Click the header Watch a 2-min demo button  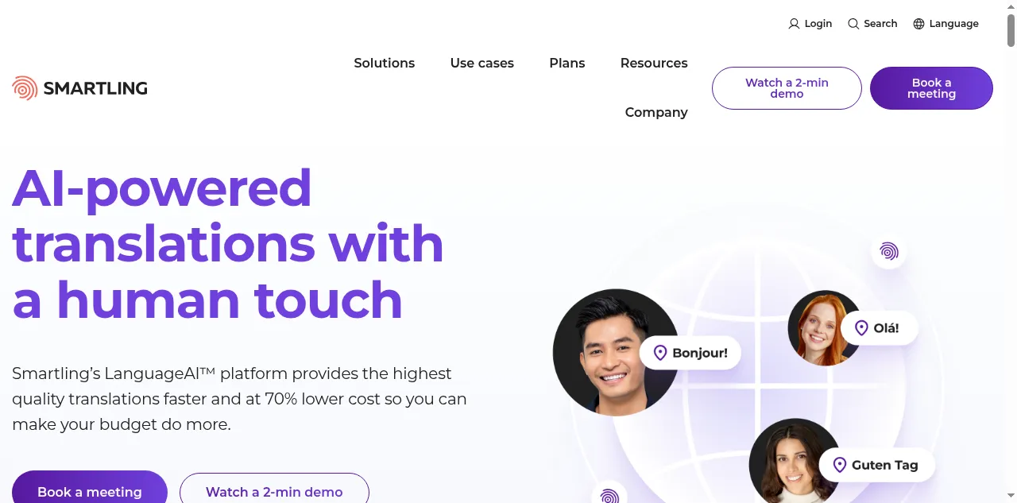point(787,88)
